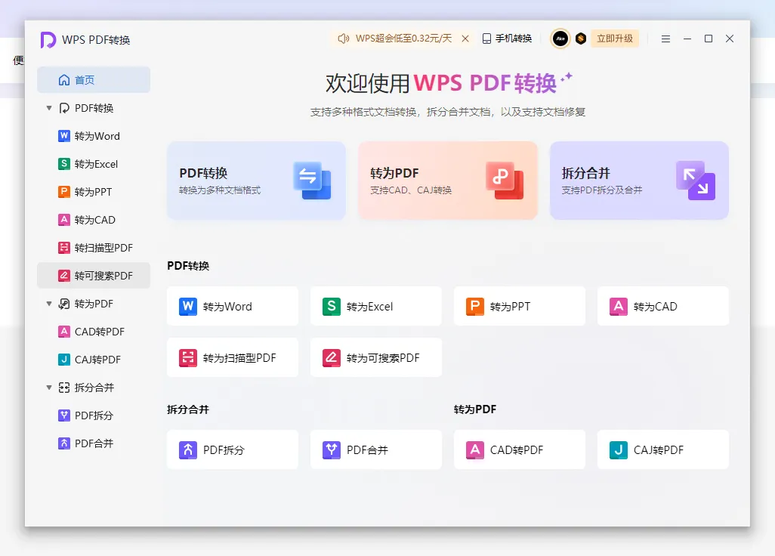Screen dimensions: 775x556
Task: Select CAJ转PDF in the sidebar
Action: 94,360
